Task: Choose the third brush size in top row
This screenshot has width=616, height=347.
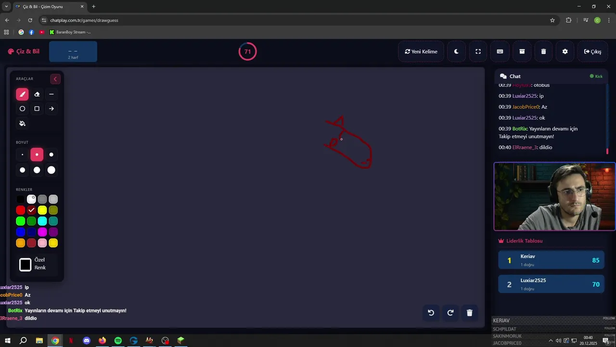Action: click(51, 155)
